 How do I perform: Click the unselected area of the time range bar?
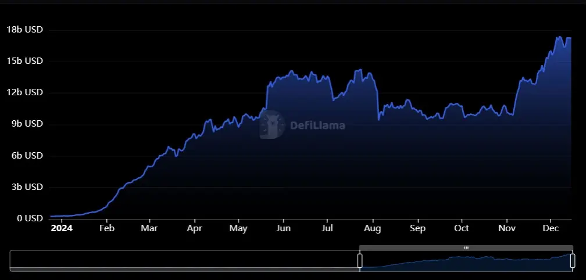tap(184, 260)
